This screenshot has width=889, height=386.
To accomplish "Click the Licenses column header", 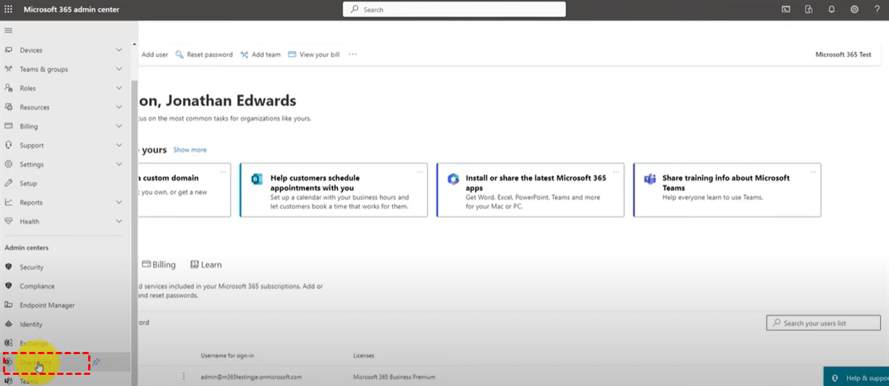I will [364, 356].
